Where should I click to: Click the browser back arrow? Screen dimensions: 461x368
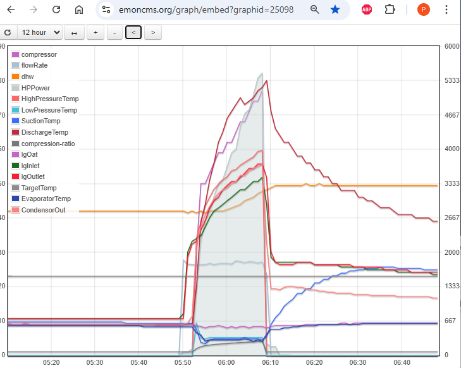11,10
